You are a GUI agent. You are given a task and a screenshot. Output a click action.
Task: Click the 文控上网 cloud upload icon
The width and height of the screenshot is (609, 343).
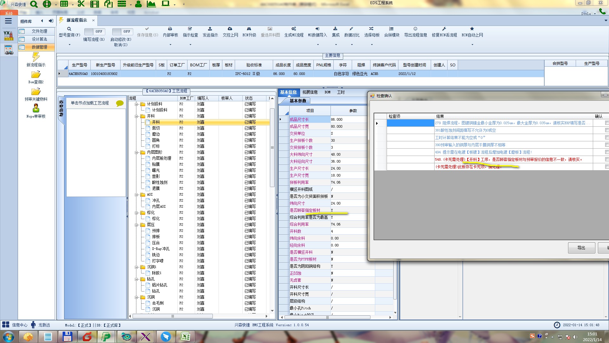(x=230, y=29)
